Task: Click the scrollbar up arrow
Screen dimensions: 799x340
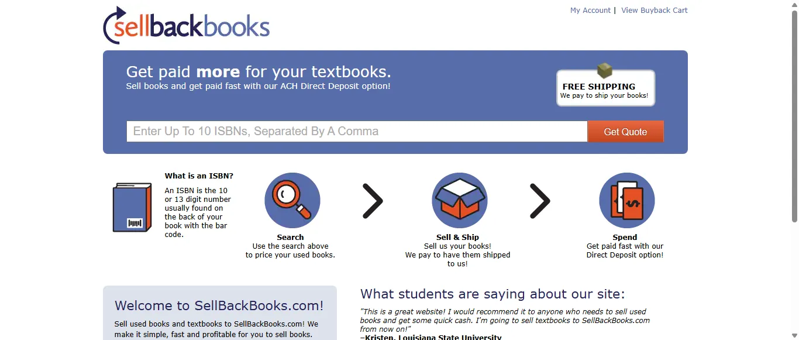Action: point(794,5)
